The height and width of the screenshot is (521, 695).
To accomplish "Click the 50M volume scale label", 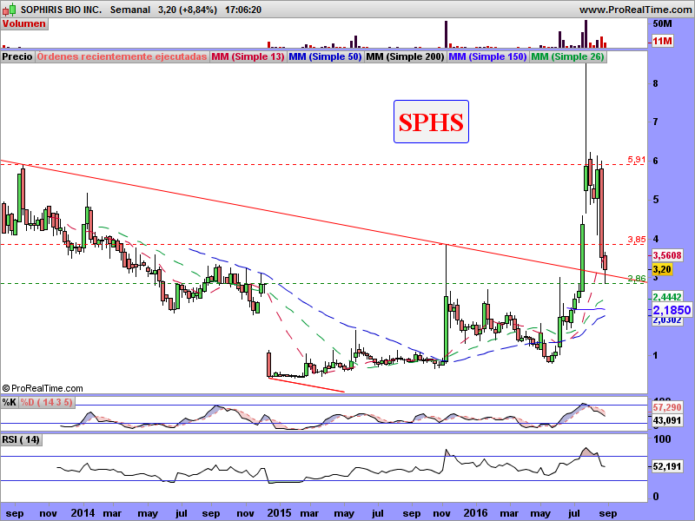I will coord(662,23).
